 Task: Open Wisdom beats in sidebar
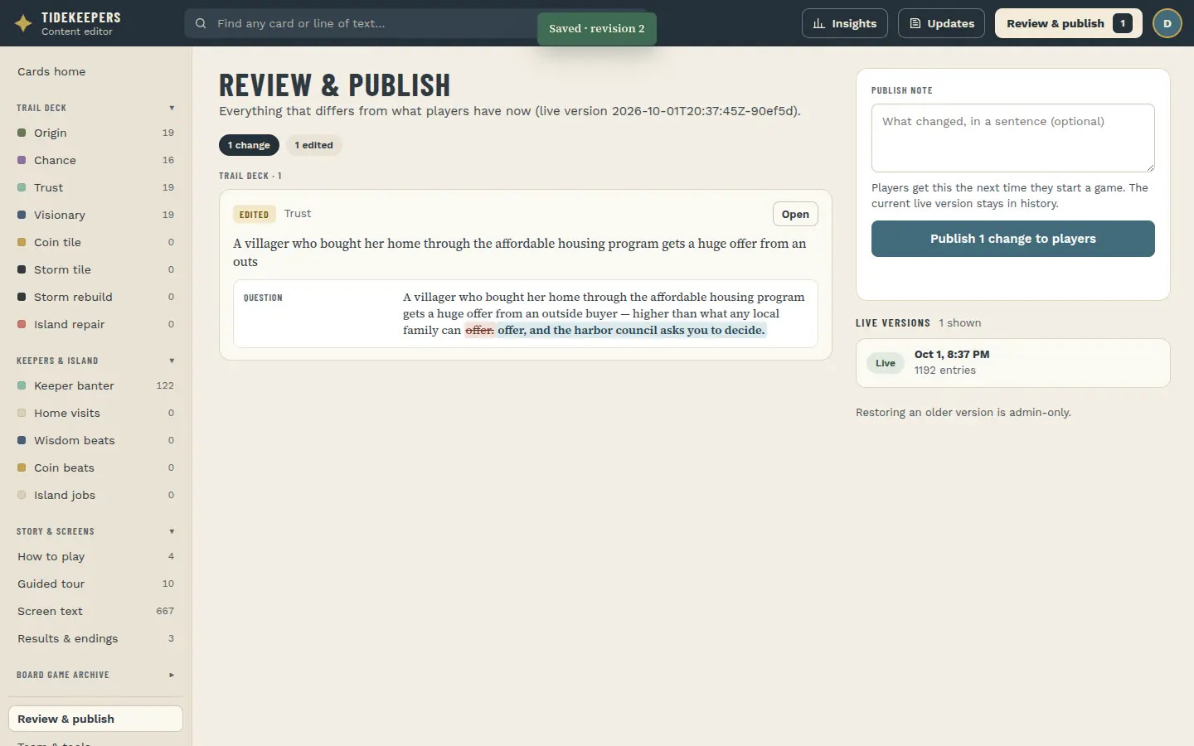pos(95,440)
